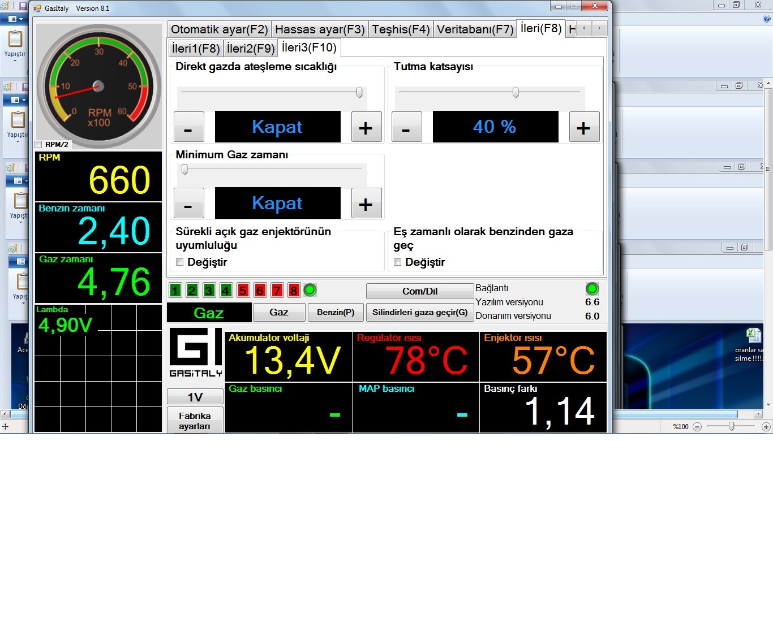Click cylinder 5 red indicator

(243, 291)
